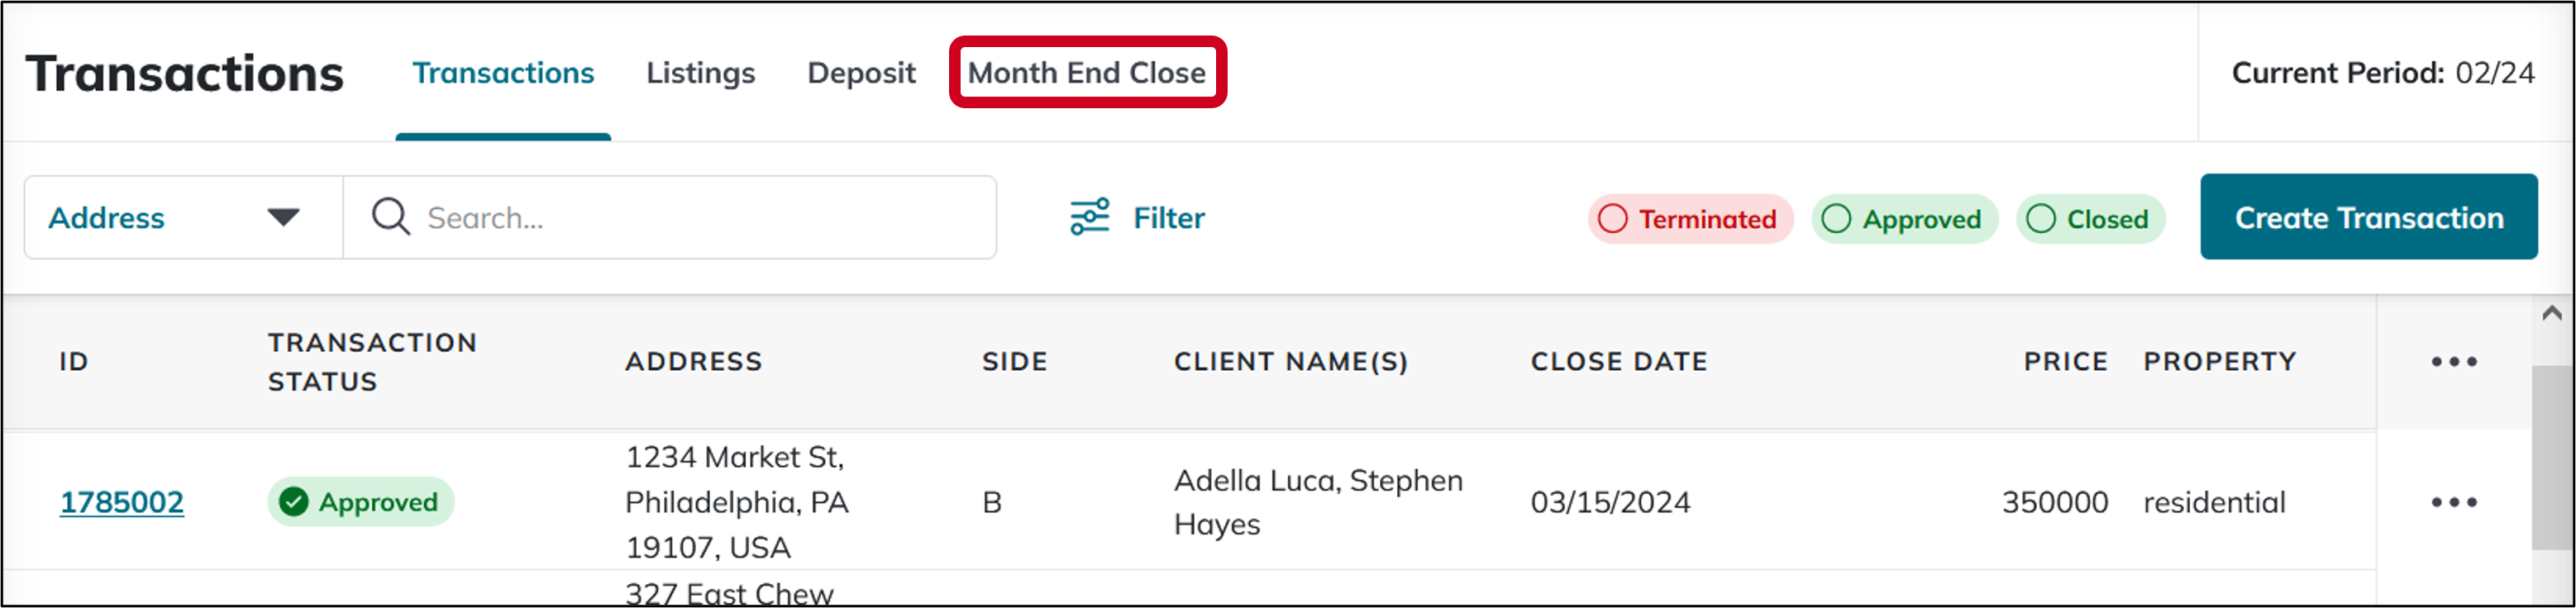The width and height of the screenshot is (2576, 608).
Task: Switch to the Listings tab
Action: [699, 72]
